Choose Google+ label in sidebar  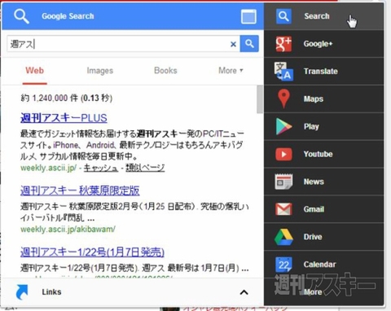(x=318, y=44)
